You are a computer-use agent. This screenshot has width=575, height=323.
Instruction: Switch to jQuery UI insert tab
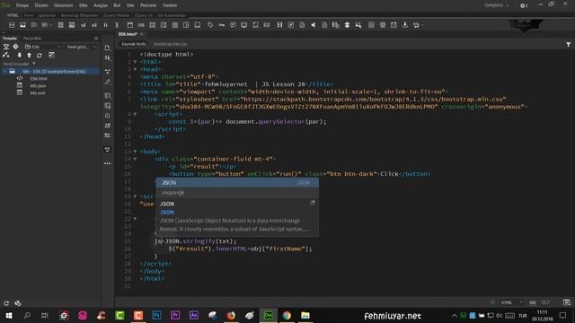(144, 15)
